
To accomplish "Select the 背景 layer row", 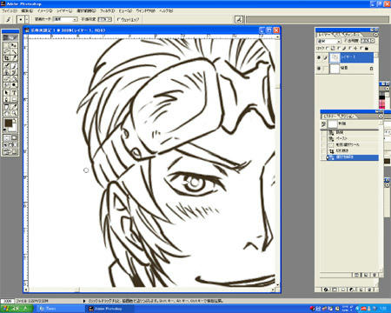I will point(345,69).
